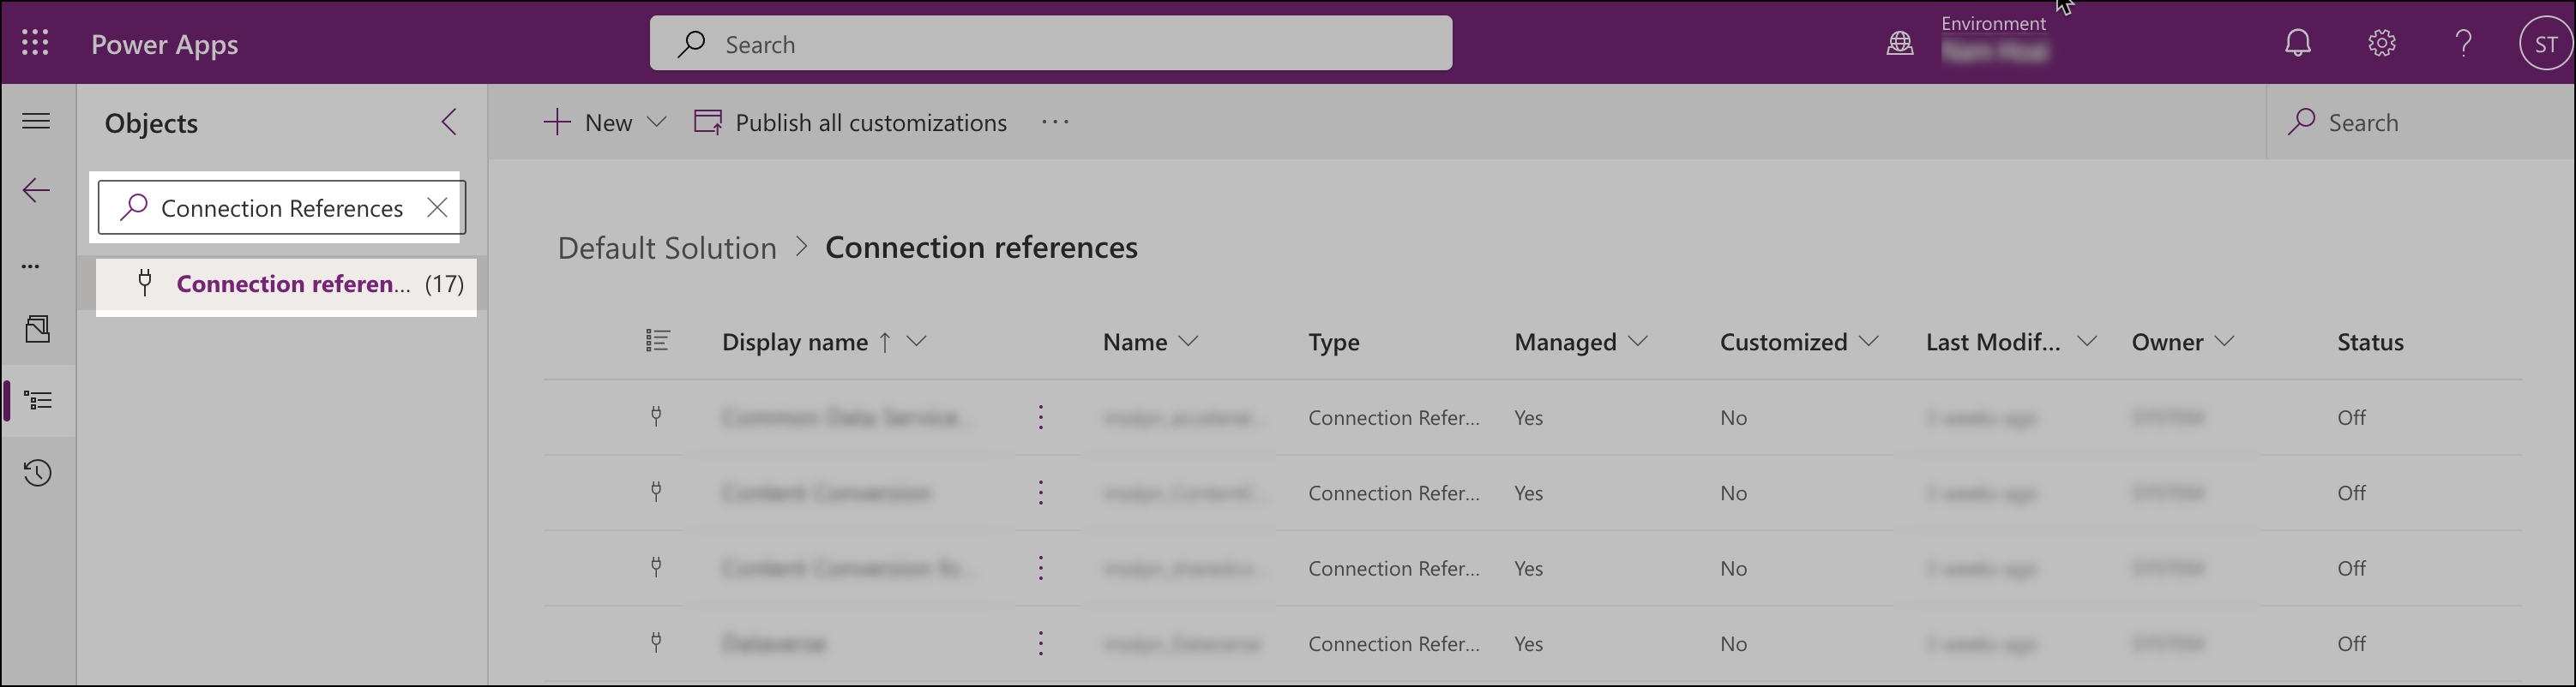Open the app launcher waffle icon

click(35, 43)
